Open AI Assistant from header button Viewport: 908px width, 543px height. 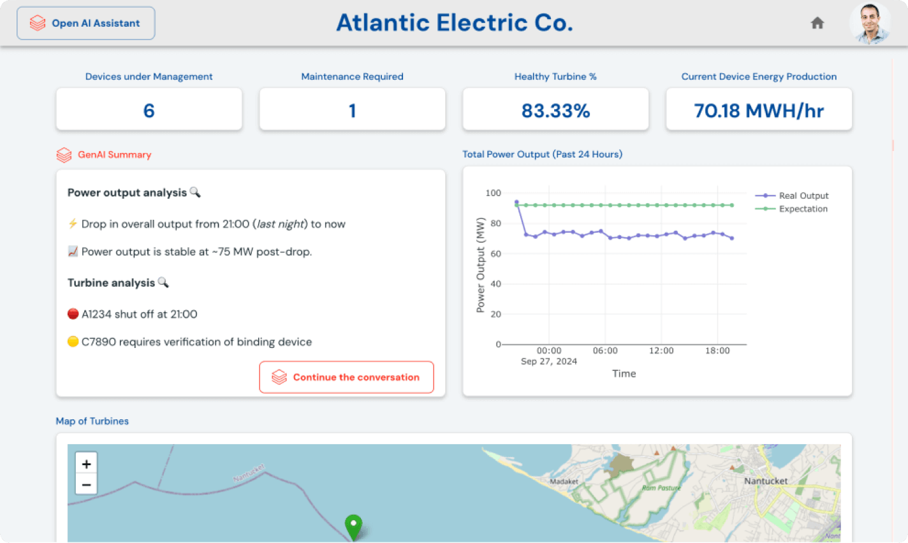tap(85, 24)
